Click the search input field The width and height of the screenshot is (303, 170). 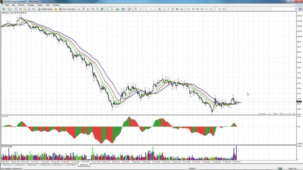(283, 9)
